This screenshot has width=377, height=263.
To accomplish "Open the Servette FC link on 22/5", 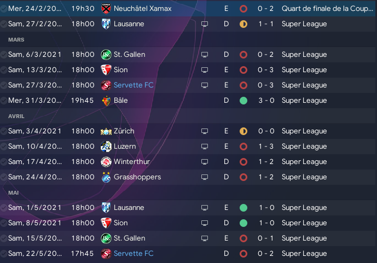I will click(x=134, y=253).
